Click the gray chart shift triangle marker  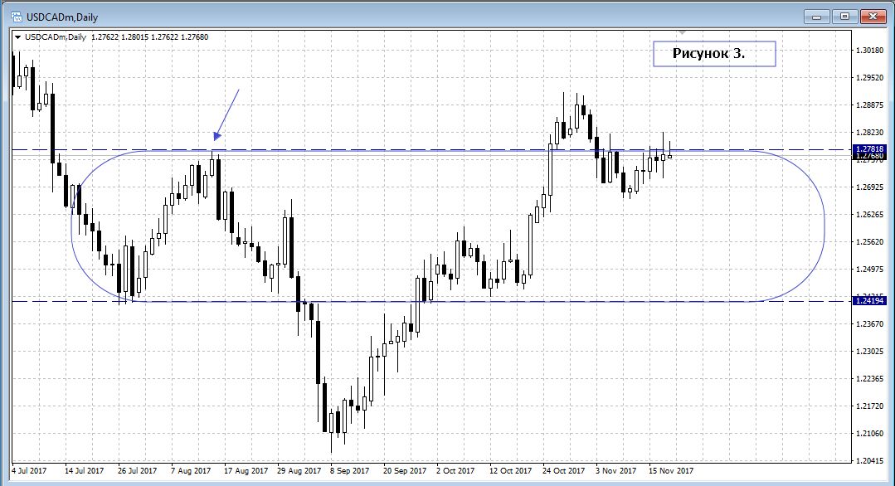coord(682,34)
